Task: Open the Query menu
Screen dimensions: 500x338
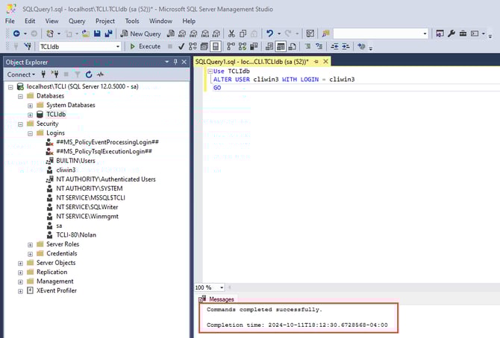Action: click(x=77, y=21)
